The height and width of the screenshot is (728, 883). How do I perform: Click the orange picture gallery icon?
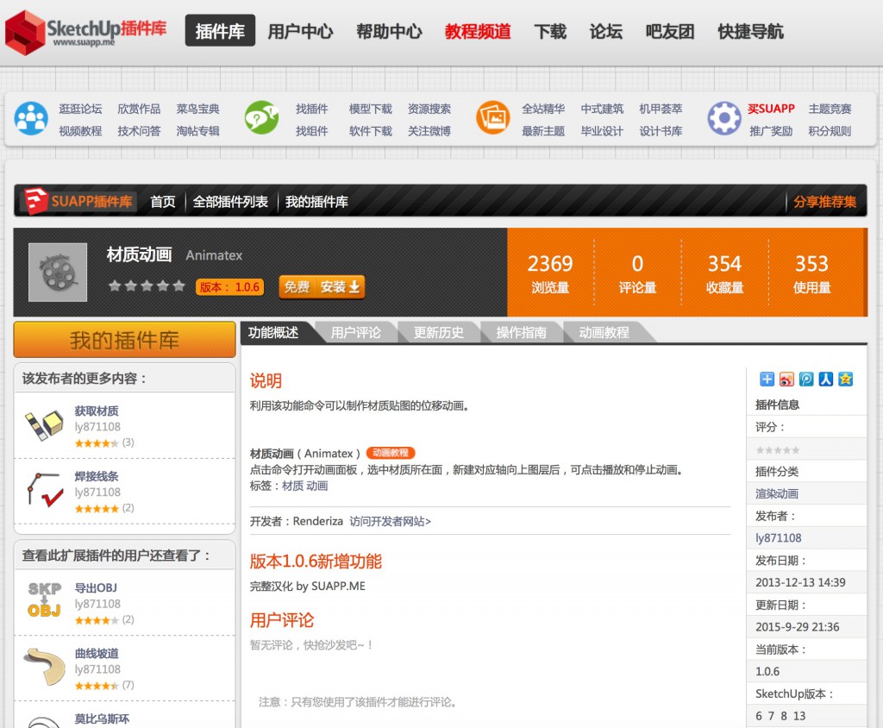click(x=493, y=118)
